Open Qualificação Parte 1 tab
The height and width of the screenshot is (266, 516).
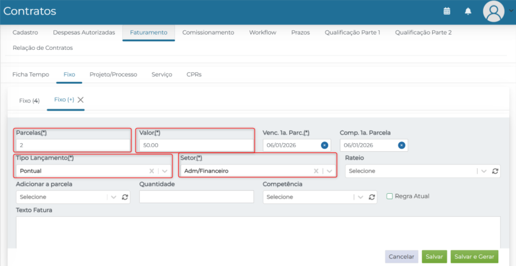coord(353,33)
